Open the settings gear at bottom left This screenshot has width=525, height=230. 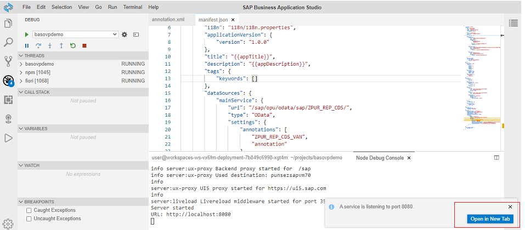point(8,223)
